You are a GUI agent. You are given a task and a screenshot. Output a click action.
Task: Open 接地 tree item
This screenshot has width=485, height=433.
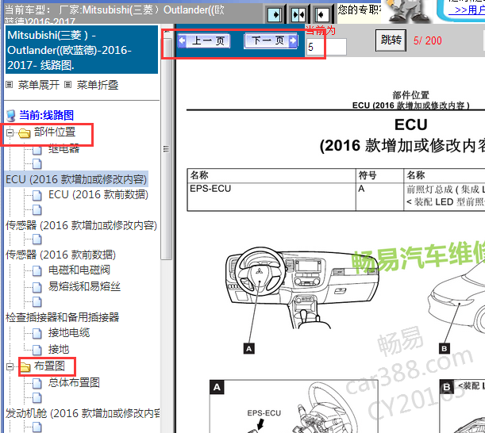coord(59,349)
